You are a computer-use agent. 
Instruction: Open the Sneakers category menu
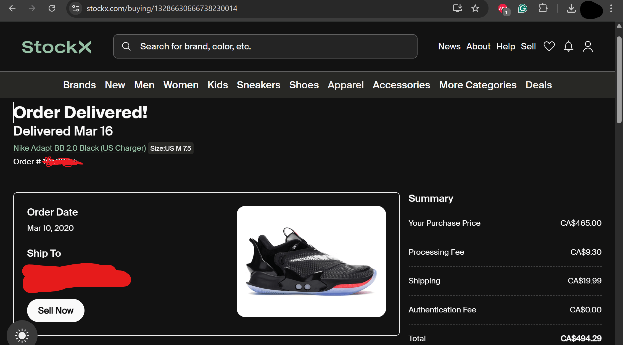pos(258,85)
